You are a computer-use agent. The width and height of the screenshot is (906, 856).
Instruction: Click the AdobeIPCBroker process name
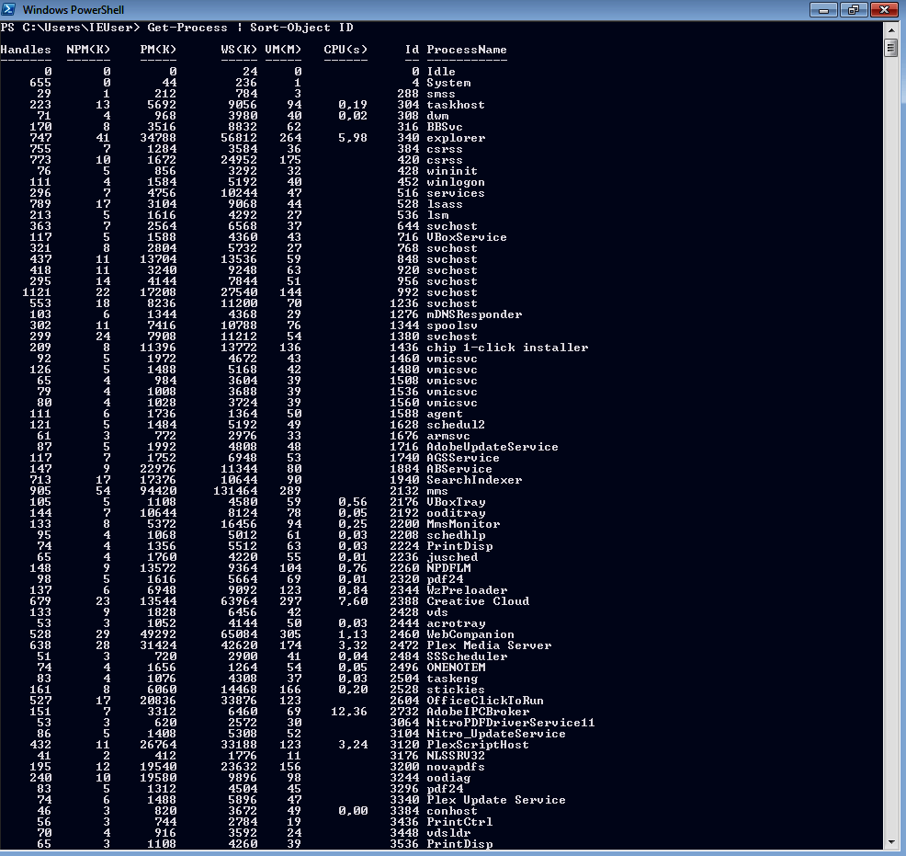[478, 712]
